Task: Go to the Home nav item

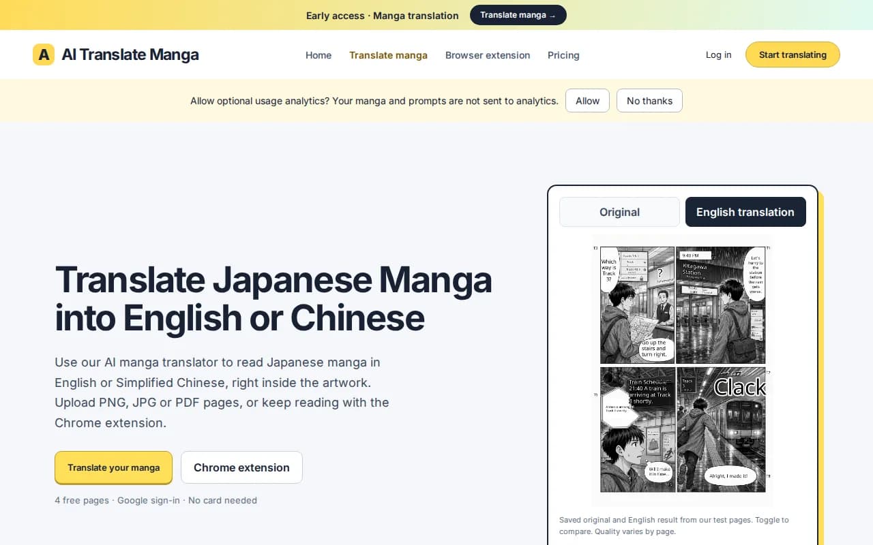Action: point(319,55)
